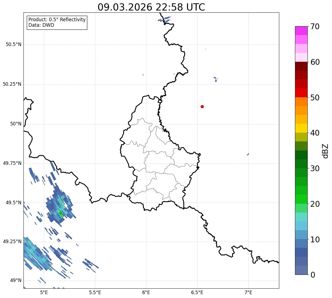Image resolution: width=332 pixels, height=298 pixels.
Task: Click the colorbar "dBZ" label
Action: (325, 151)
